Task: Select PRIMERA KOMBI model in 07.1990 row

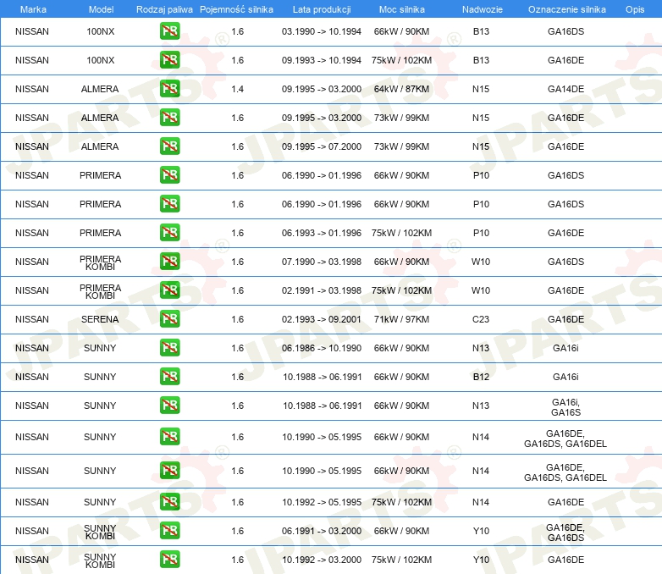Action: (101, 262)
